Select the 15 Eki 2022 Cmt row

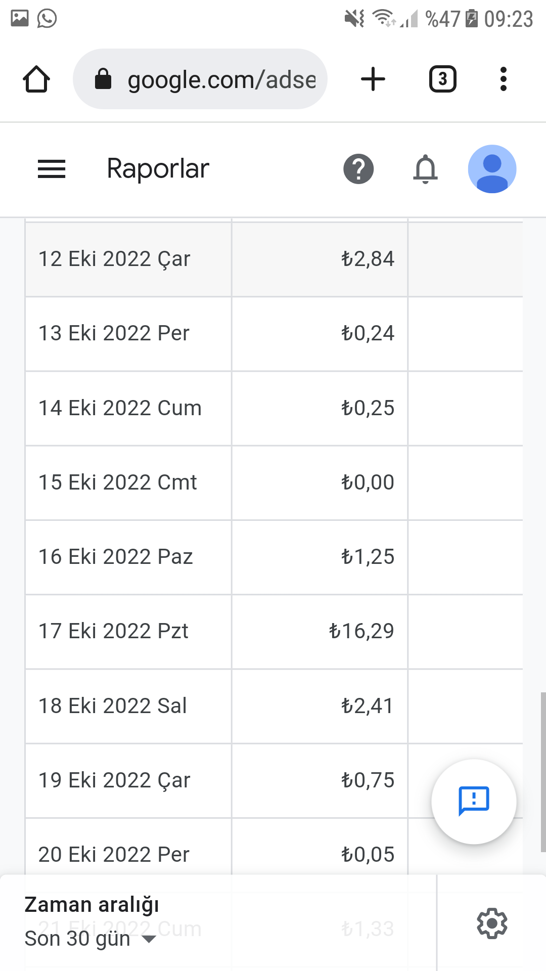pyautogui.click(x=274, y=482)
